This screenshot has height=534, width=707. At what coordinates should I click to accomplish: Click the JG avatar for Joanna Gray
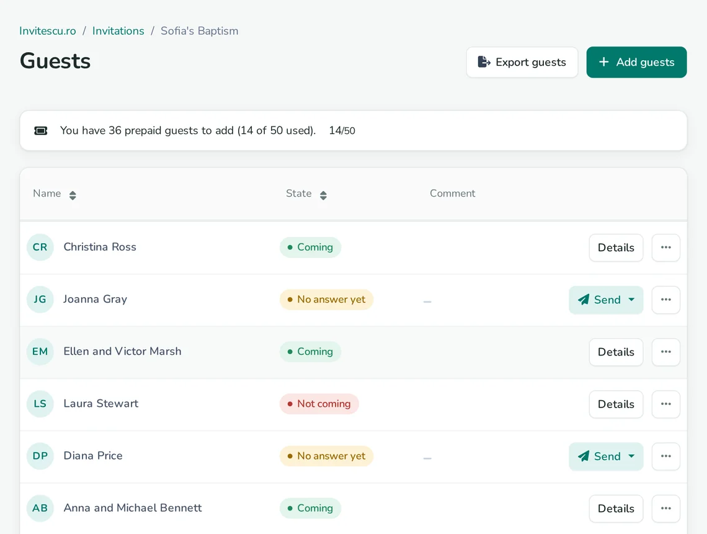(40, 300)
